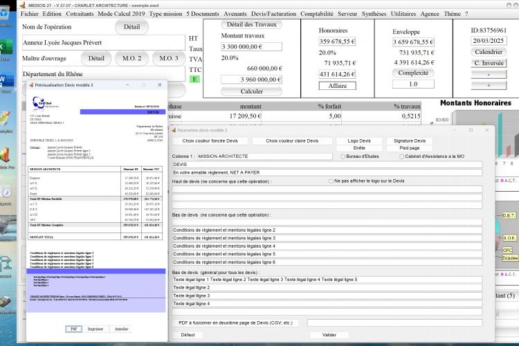
Task: Launch Excel from the desktop
Action: coord(6,46)
